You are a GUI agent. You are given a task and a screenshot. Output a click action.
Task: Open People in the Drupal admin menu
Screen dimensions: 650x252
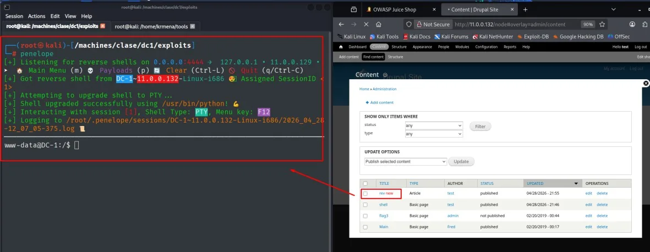pos(444,47)
